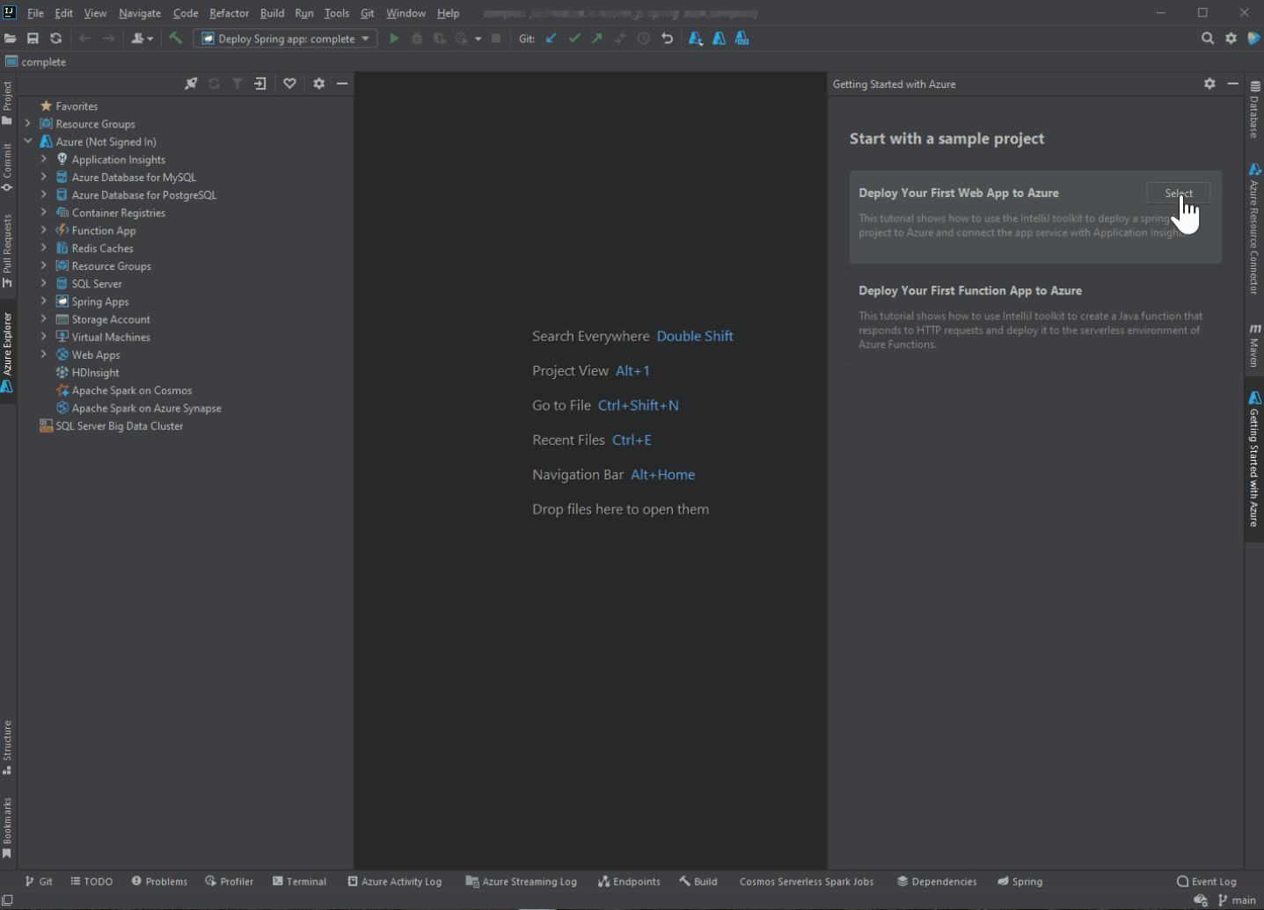Open the Azure Activity Log tab
Screen dimensions: 1264x910
pyautogui.click(x=395, y=881)
